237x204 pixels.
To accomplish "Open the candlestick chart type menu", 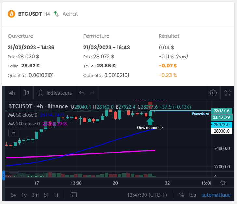I will pos(26,93).
